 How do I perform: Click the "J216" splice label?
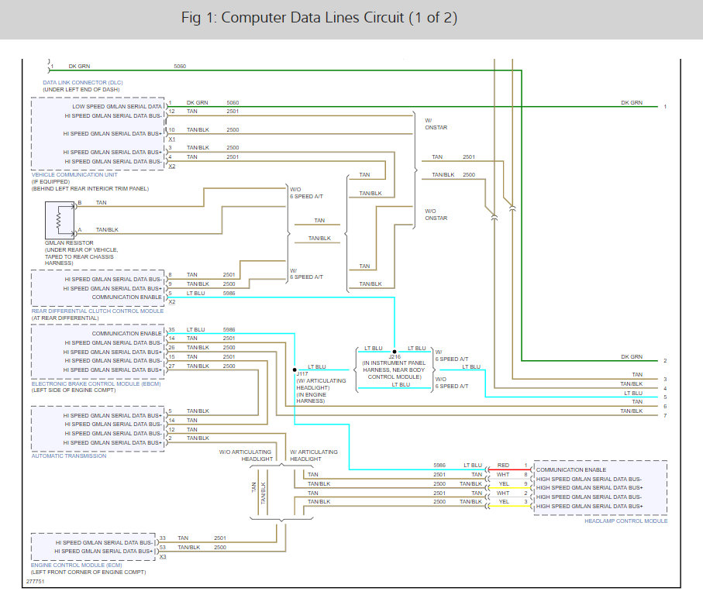click(x=395, y=357)
